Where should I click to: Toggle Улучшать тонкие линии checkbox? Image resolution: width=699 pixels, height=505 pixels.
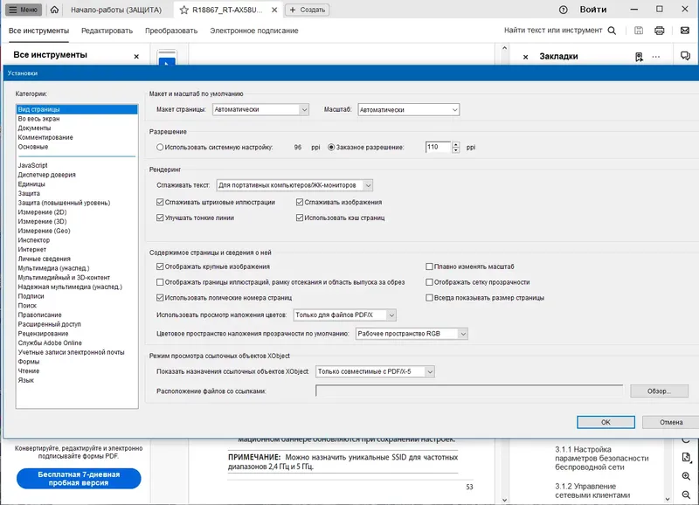tap(160, 218)
